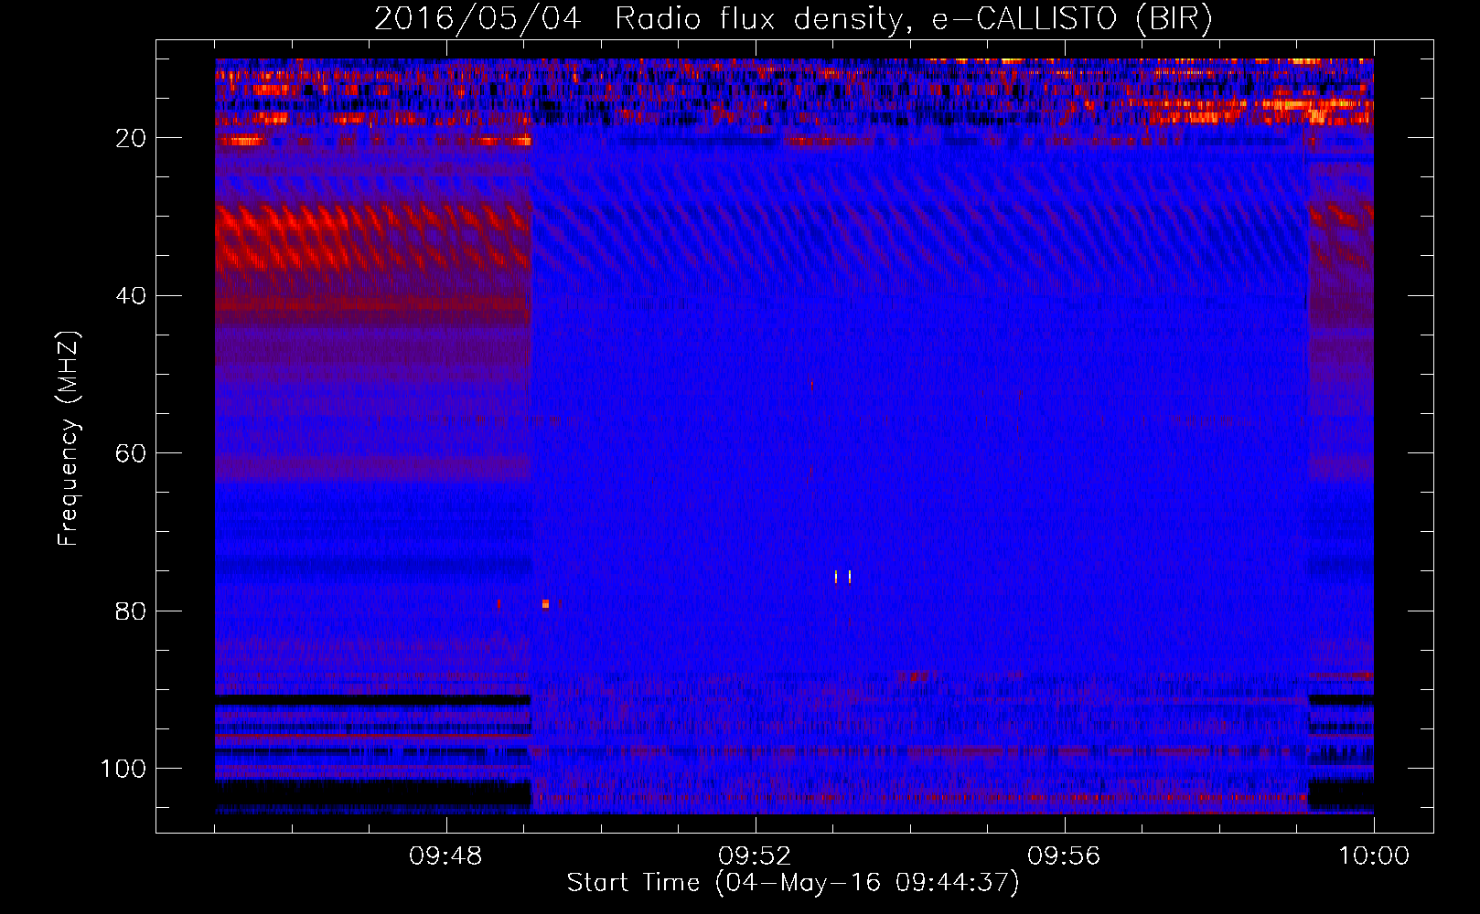The width and height of the screenshot is (1480, 914).
Task: Click the 60 frequency tick label
Action: click(131, 453)
